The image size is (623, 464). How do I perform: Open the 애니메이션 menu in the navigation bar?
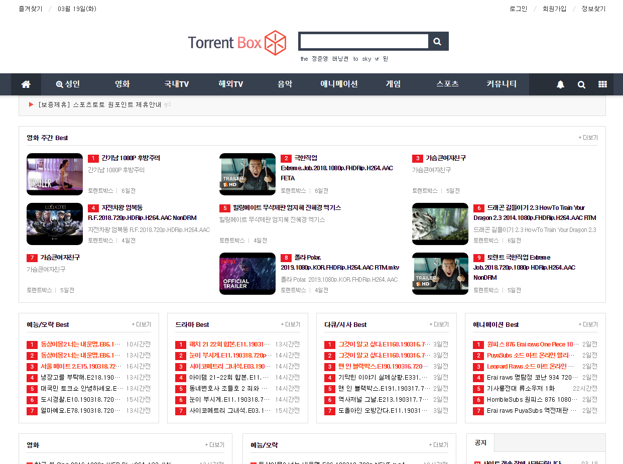339,84
